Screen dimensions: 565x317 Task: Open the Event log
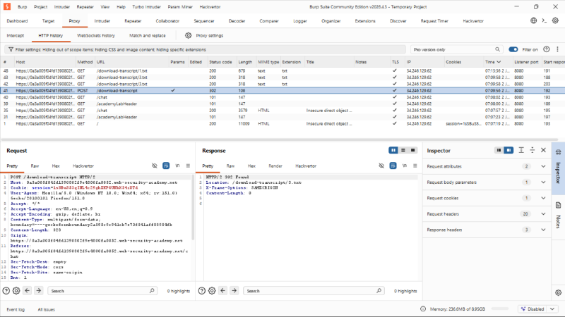(x=16, y=309)
